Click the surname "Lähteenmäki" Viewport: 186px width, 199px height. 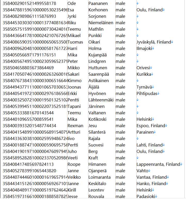[101, 100]
